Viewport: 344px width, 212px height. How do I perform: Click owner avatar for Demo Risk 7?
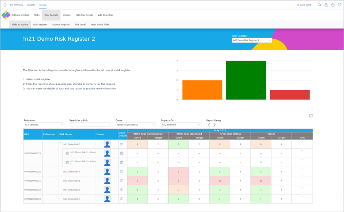[x=107, y=199]
